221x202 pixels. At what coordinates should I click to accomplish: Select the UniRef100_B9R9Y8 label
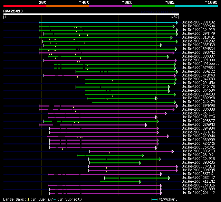pyautogui.click(x=198, y=98)
